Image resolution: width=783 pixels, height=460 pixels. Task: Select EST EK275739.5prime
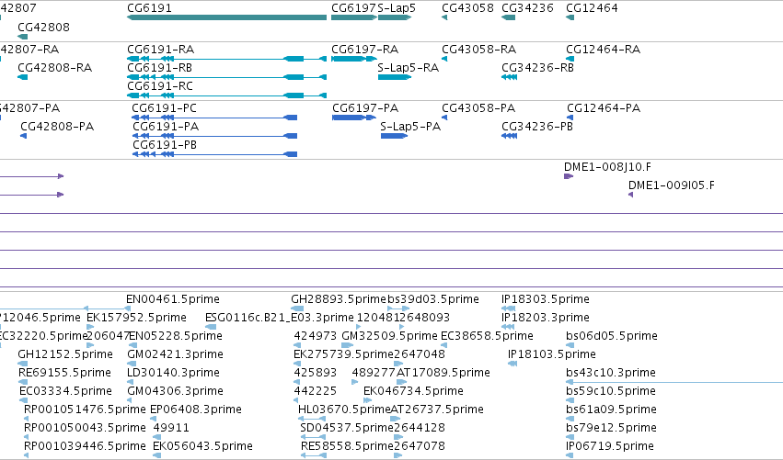(343, 354)
